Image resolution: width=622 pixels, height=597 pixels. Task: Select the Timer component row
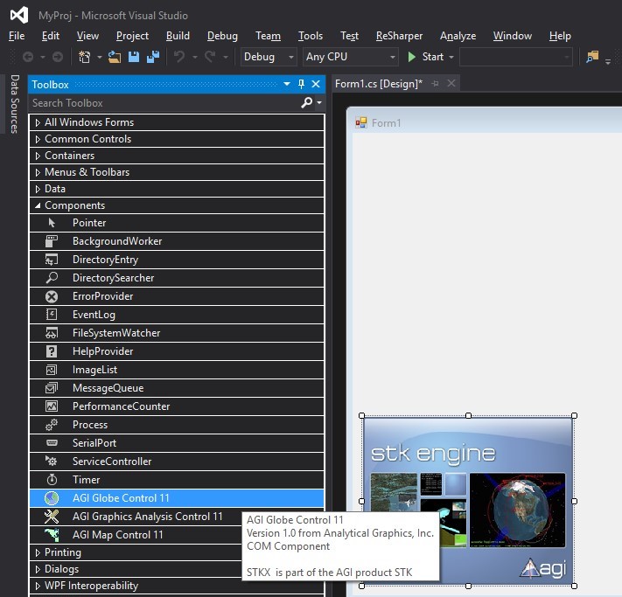[x=177, y=480]
